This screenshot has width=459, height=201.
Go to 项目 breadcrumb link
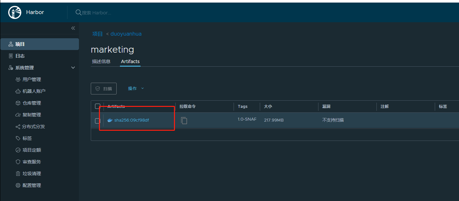point(97,34)
